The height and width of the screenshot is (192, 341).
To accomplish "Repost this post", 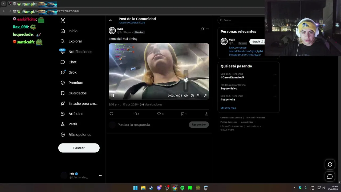I will click(136, 114).
